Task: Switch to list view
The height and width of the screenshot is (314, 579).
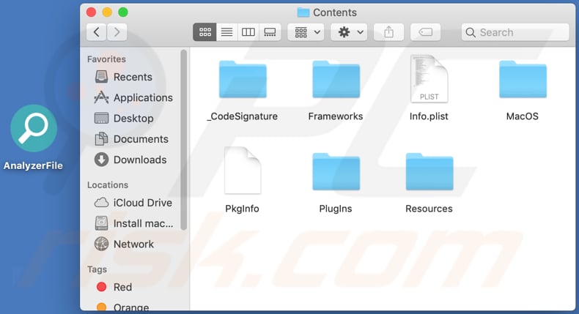Action: 226,32
